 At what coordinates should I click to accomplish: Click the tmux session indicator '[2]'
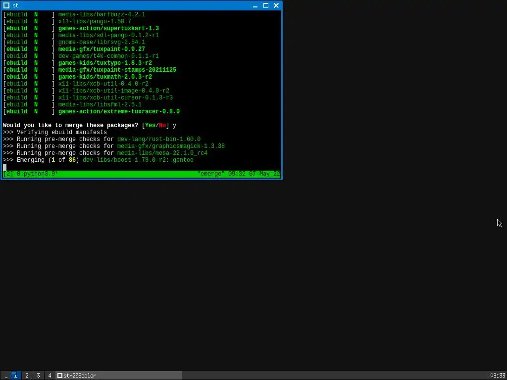tap(8, 174)
